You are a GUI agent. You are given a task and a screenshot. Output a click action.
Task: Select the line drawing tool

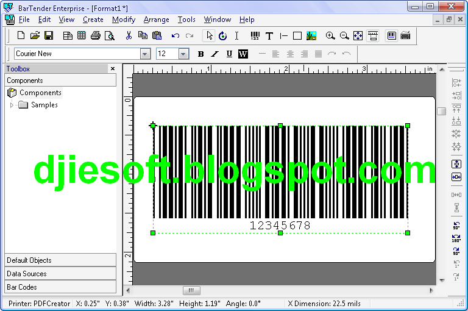click(x=283, y=35)
